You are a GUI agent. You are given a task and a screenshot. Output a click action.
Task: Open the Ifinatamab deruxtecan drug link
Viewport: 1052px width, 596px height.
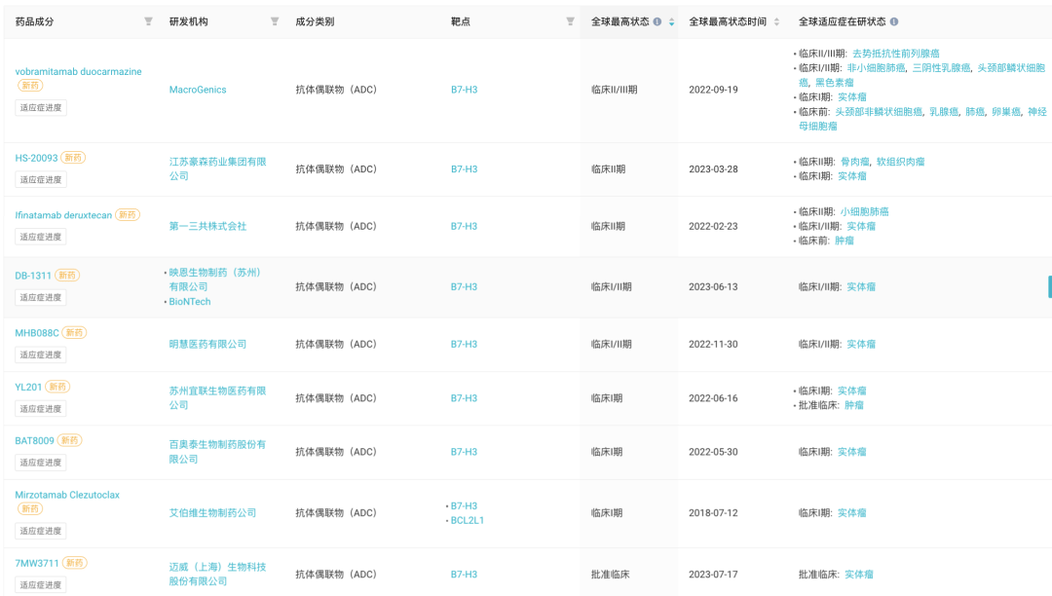click(x=63, y=214)
